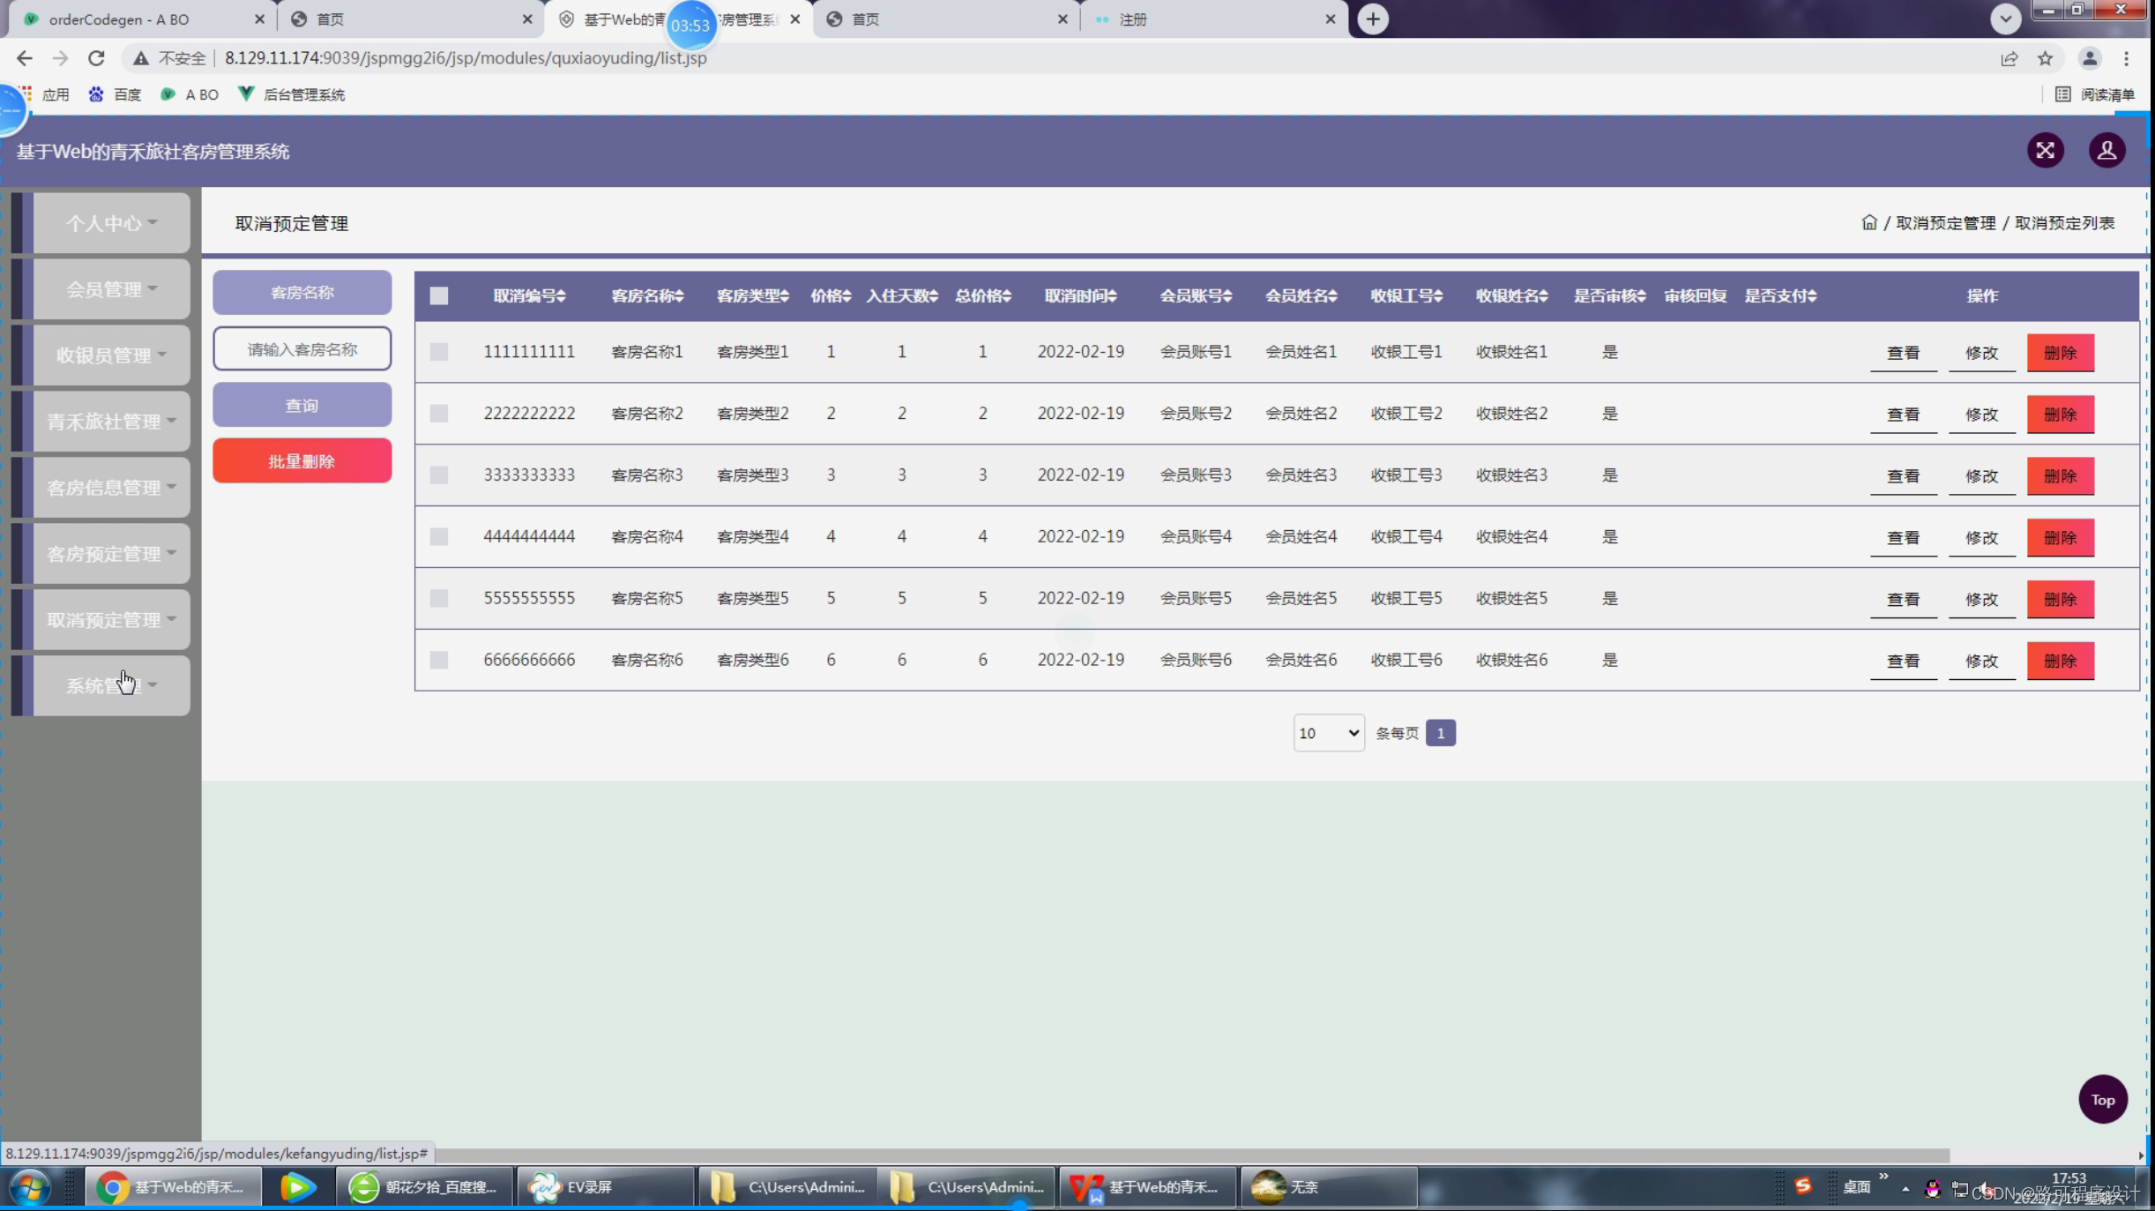Click the home icon in breadcrumb
This screenshot has height=1211, width=2155.
1868,222
